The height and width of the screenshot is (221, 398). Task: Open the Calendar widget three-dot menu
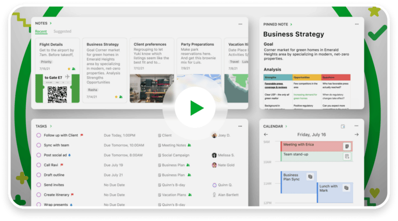(356, 126)
